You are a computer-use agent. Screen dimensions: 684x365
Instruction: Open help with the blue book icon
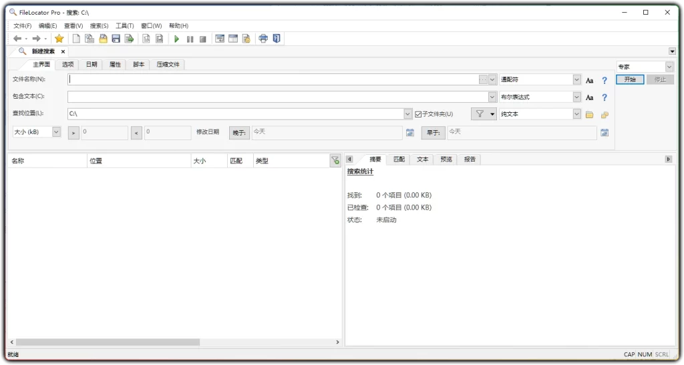click(277, 39)
